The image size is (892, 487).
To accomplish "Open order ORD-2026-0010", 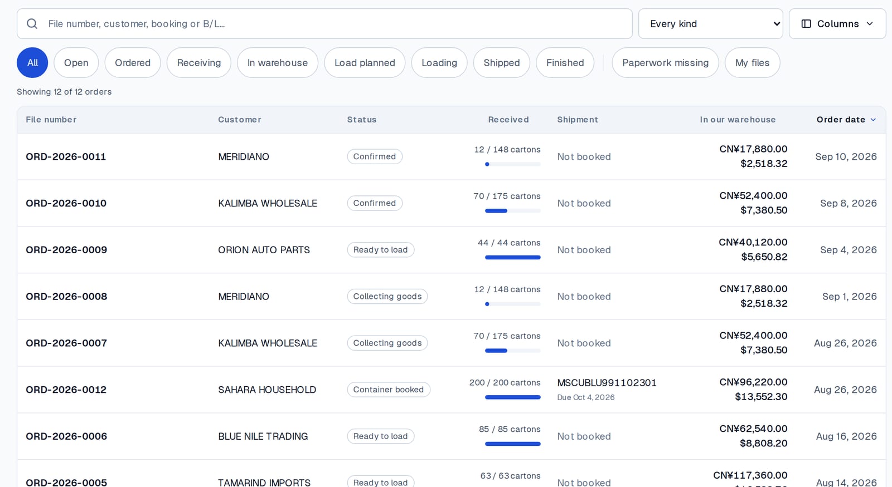I will [66, 203].
